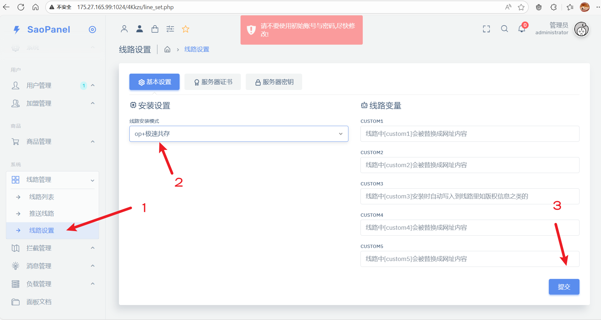This screenshot has height=320, width=601.
Task: Open the 线路安装模式 dropdown
Action: 239,134
